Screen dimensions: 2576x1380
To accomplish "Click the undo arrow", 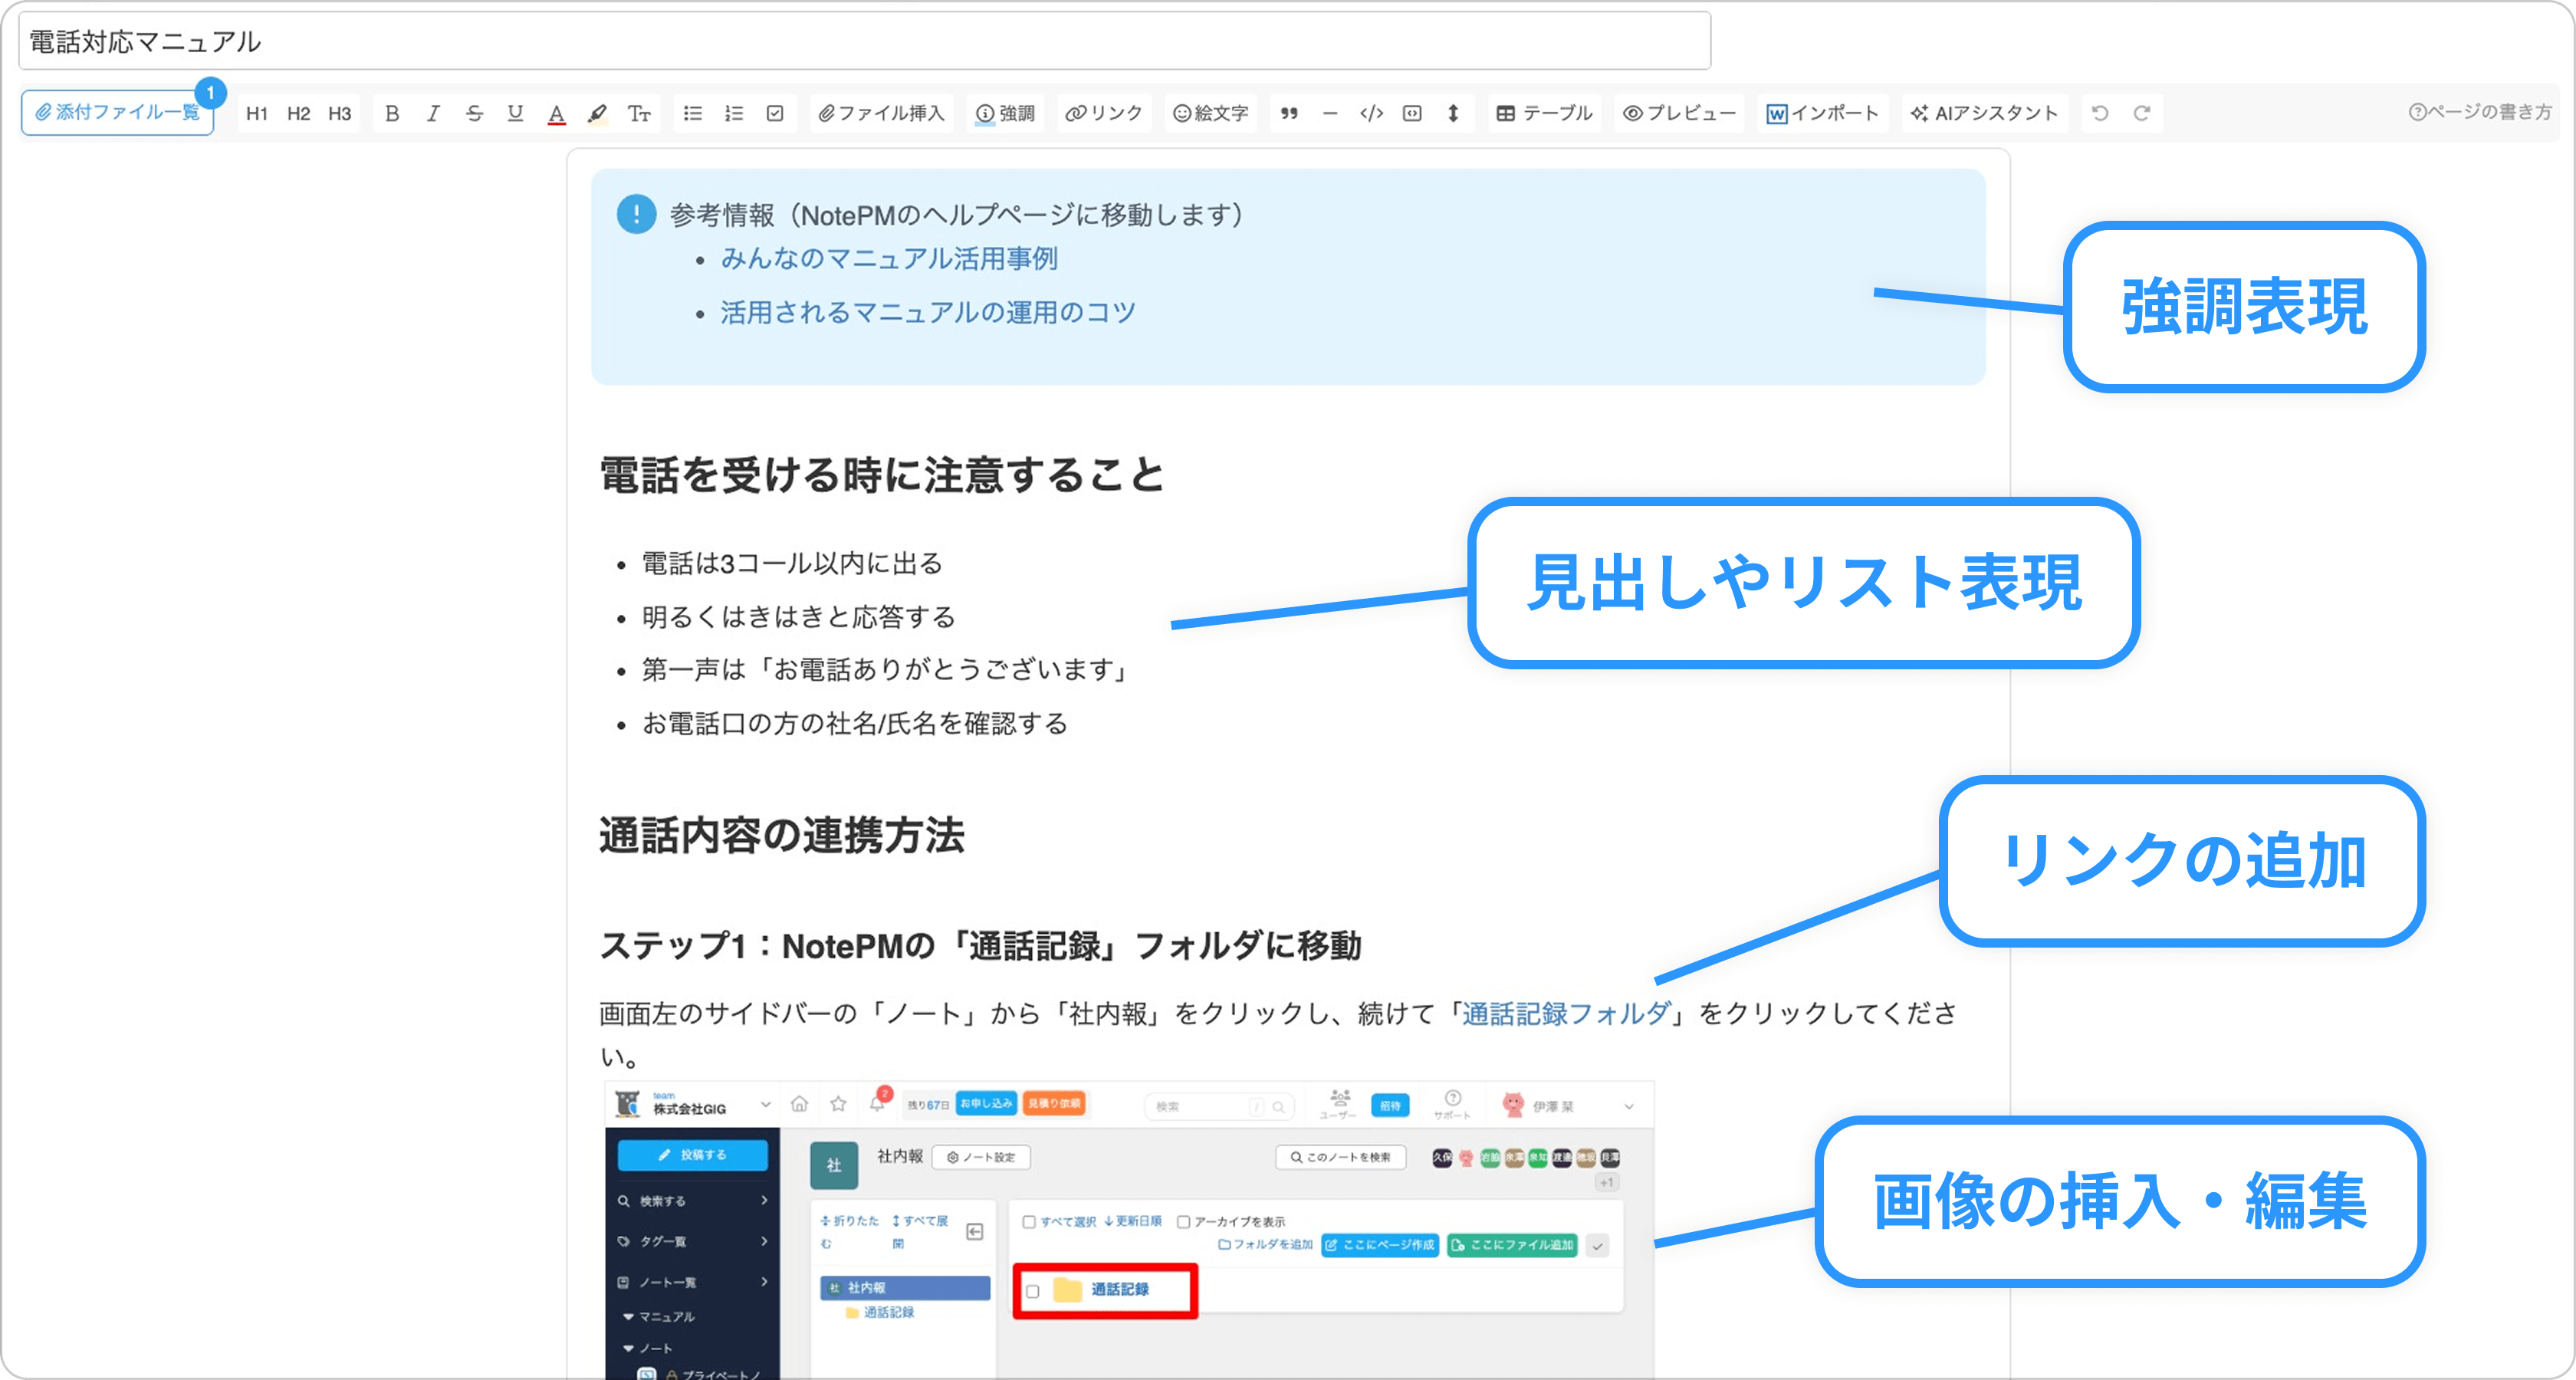I will pos(2100,113).
